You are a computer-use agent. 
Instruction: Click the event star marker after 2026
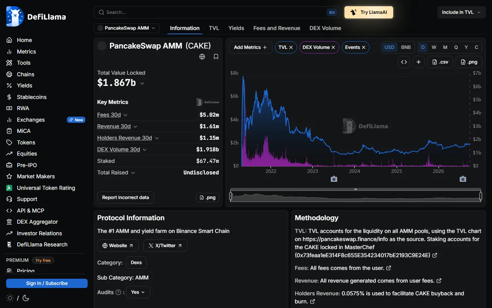[463, 179]
